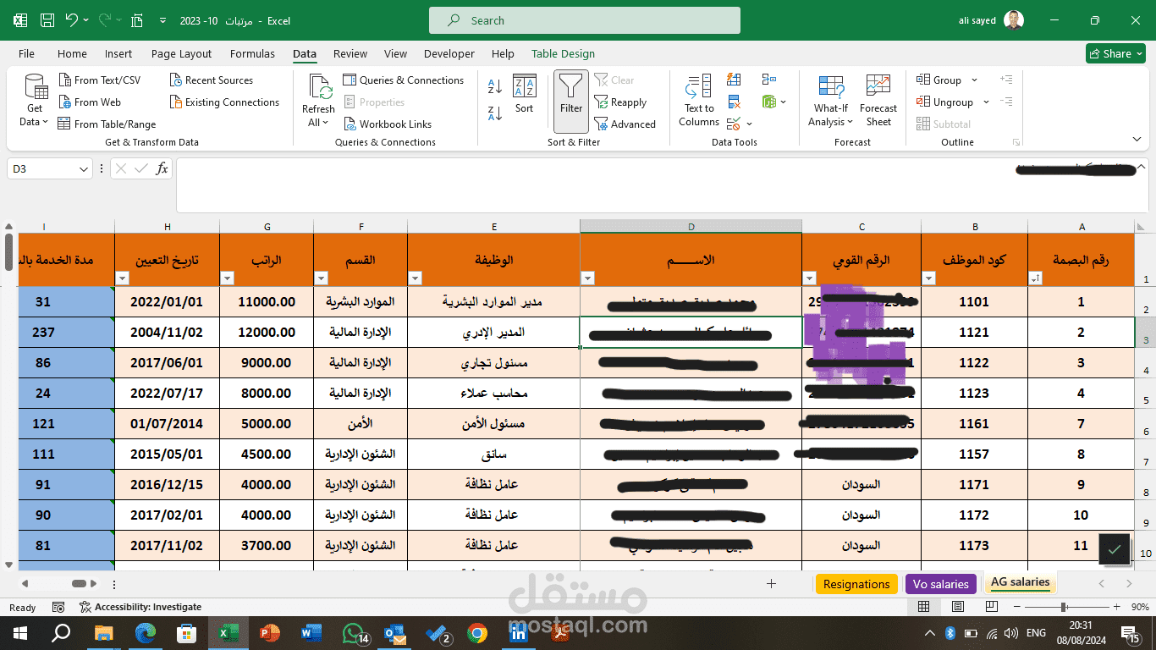
Task: Click the Sort A to Z icon
Action: pos(494,87)
